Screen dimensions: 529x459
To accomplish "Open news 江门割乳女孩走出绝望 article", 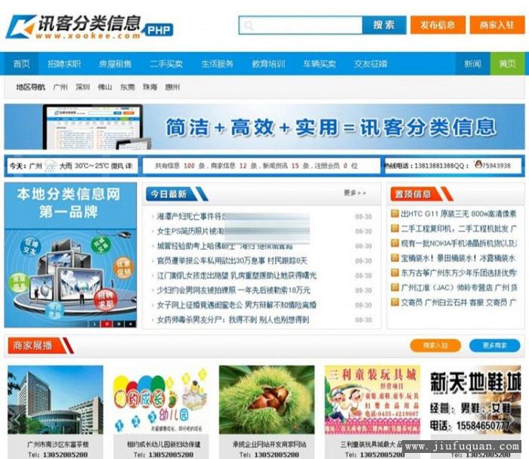I will [237, 276].
